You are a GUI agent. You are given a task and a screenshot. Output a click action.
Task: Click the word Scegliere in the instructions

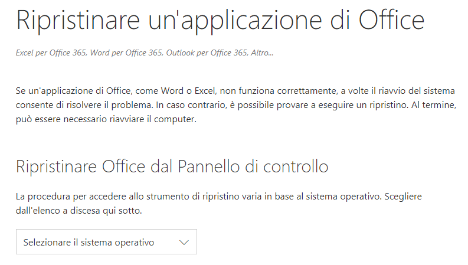point(403,197)
